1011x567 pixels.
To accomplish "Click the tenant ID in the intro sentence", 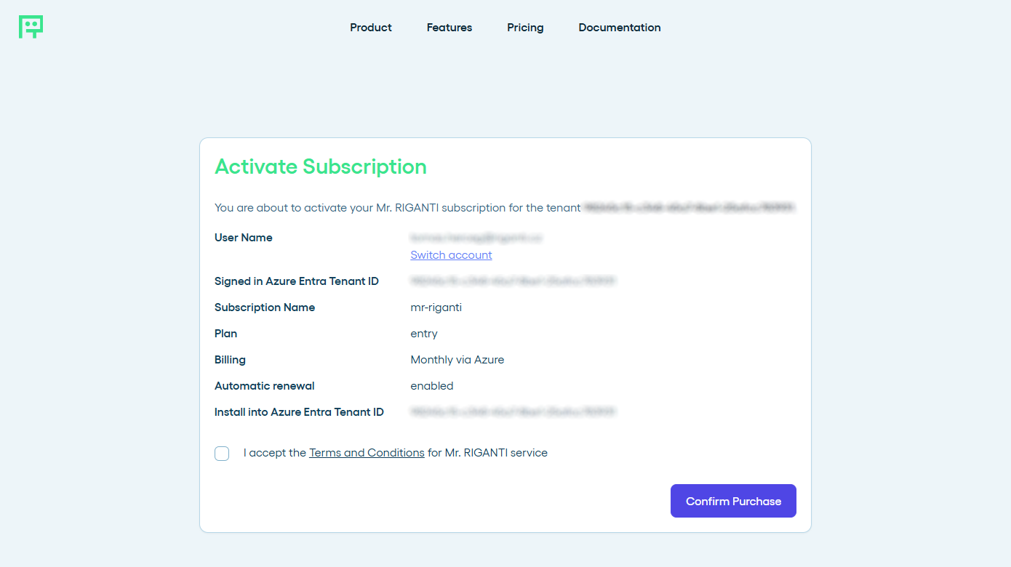I will [689, 207].
